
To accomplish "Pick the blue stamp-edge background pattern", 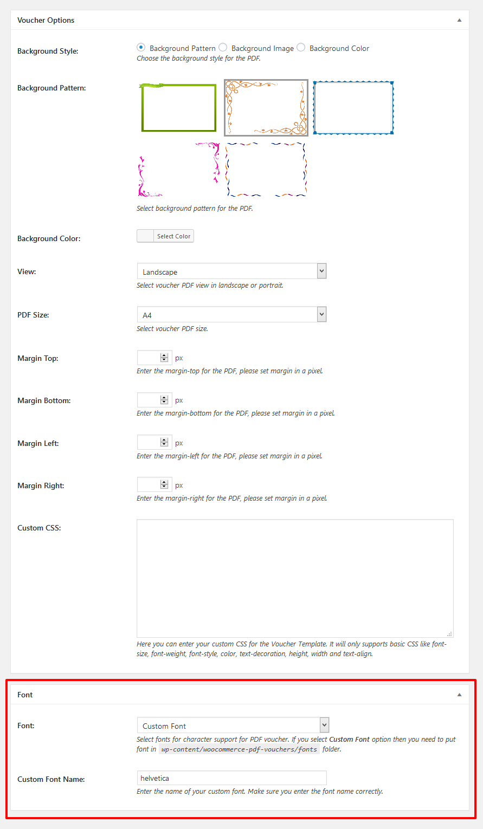I will [x=353, y=107].
